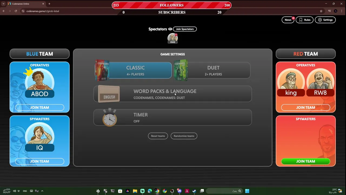Click the address bar URL
The width and height of the screenshot is (346, 195).
tap(43, 11)
